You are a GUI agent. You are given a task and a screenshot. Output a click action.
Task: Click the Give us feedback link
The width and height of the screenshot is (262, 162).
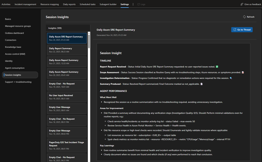pos(251,4)
